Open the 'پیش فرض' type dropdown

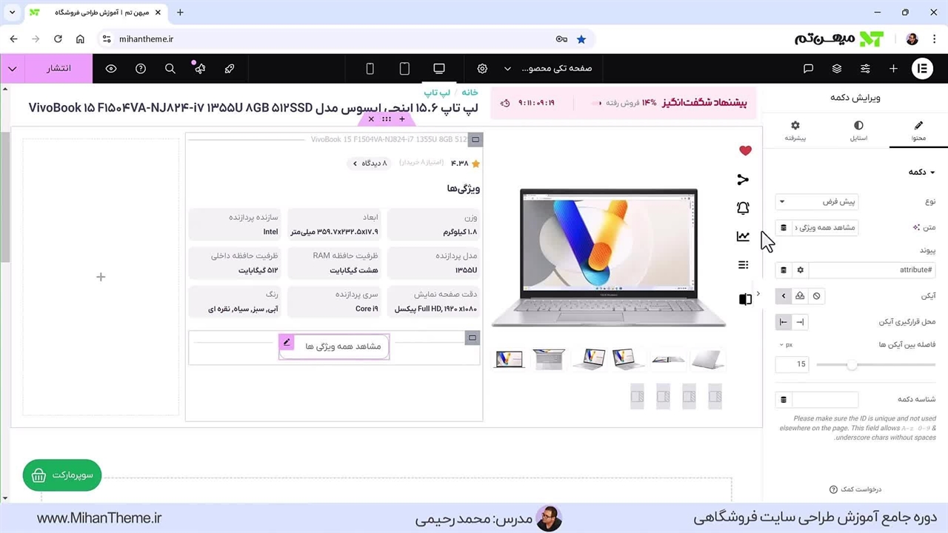[x=816, y=201]
